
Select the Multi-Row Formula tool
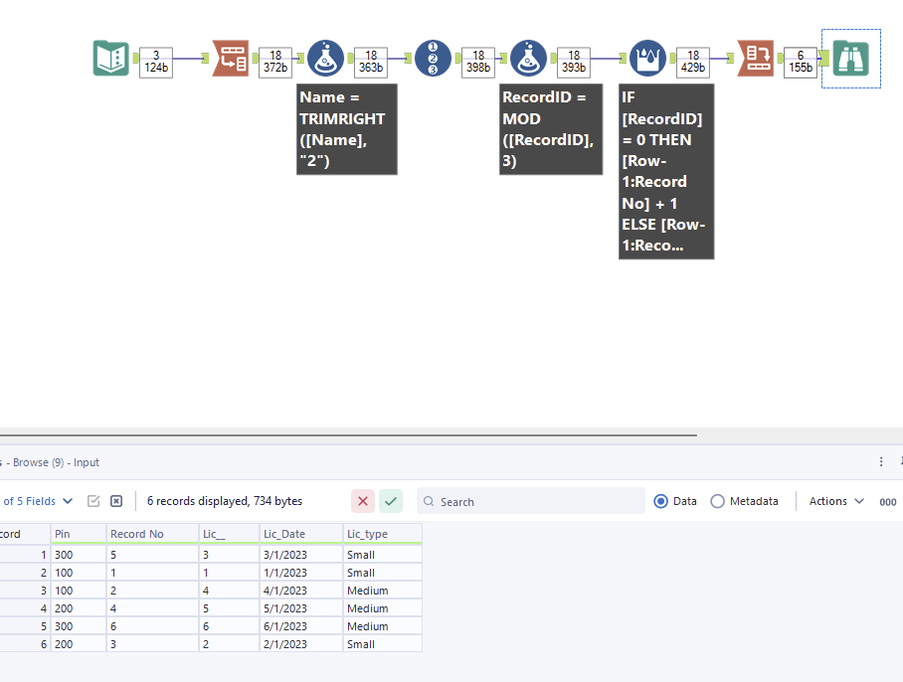pos(646,58)
